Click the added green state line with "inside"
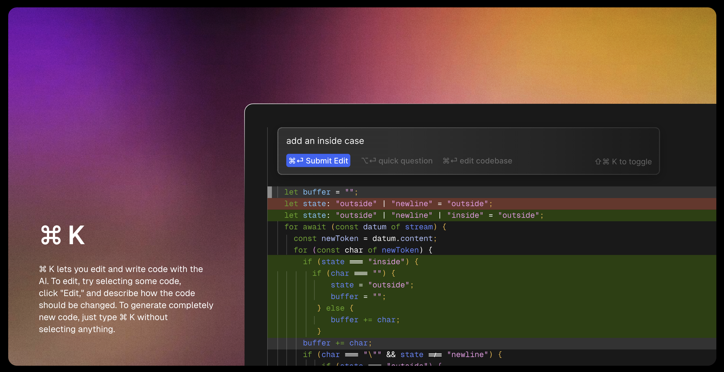This screenshot has height=372, width=724. pos(413,215)
